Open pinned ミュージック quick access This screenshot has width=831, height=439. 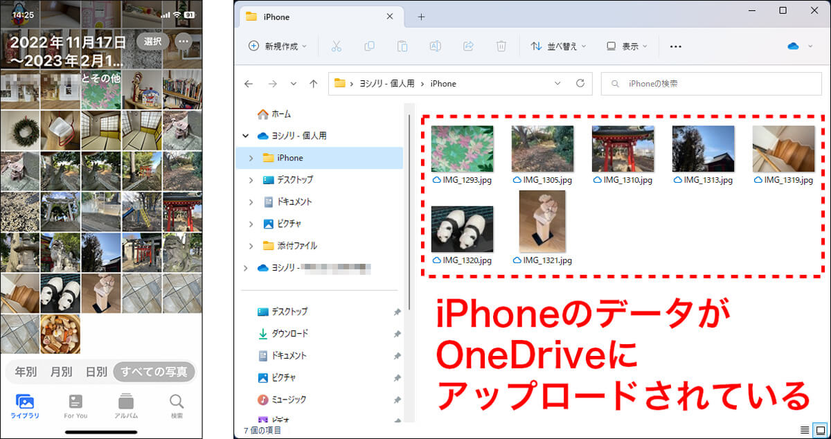(281, 400)
